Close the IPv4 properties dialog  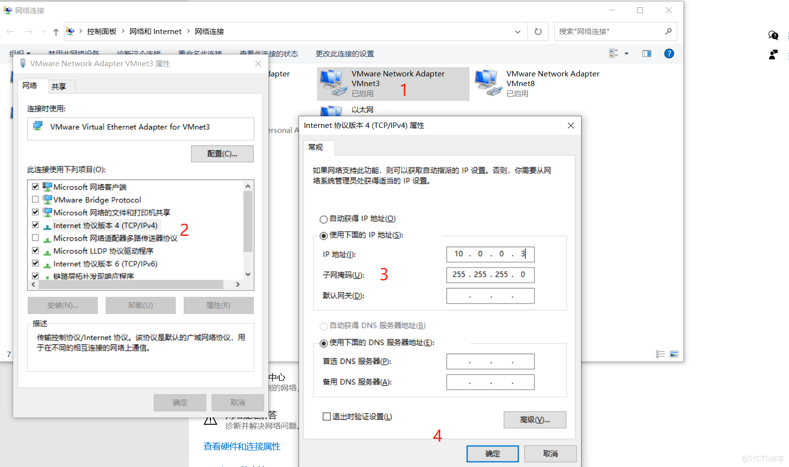571,126
